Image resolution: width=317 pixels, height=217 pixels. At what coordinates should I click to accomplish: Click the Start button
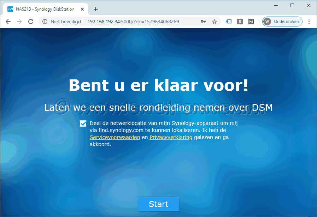pyautogui.click(x=158, y=204)
